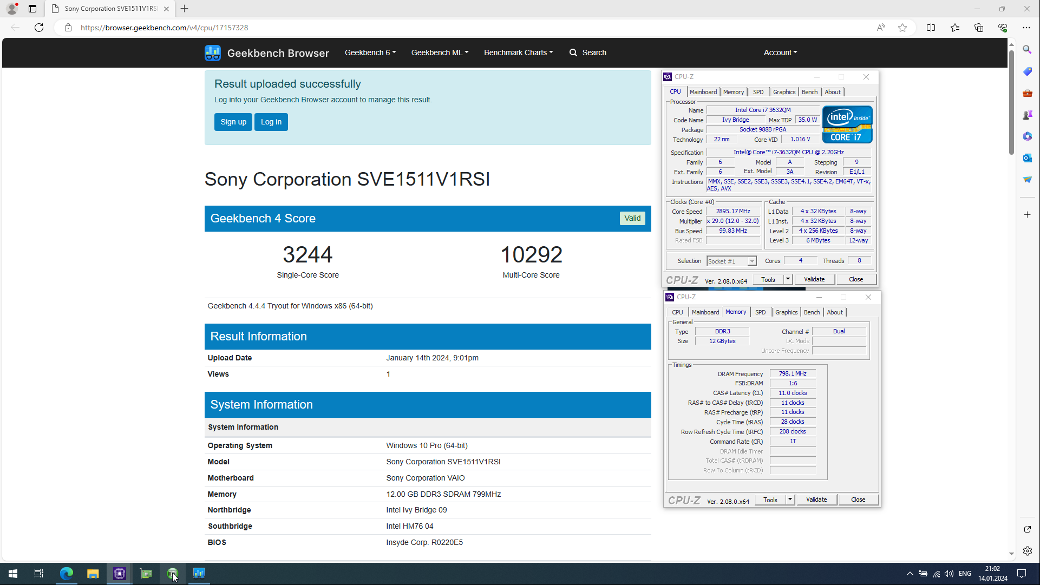Open Edge sidebar Microsoft 365 icon

coord(1028,136)
